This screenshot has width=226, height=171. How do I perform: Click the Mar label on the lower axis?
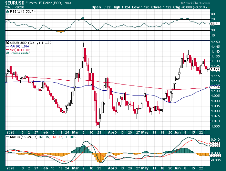click(x=75, y=168)
